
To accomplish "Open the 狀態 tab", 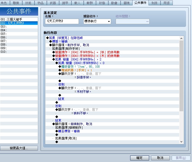I will point(102,3).
